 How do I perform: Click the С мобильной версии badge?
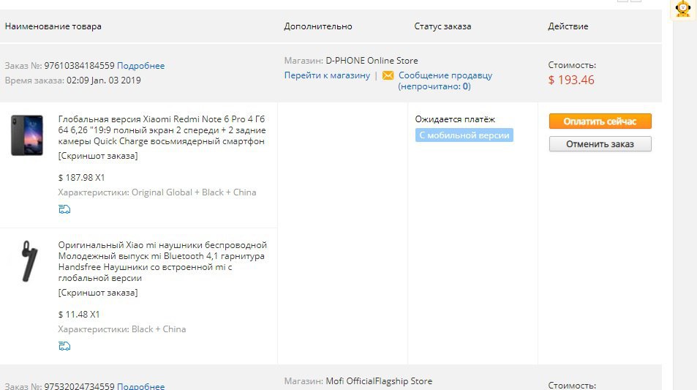click(x=464, y=135)
